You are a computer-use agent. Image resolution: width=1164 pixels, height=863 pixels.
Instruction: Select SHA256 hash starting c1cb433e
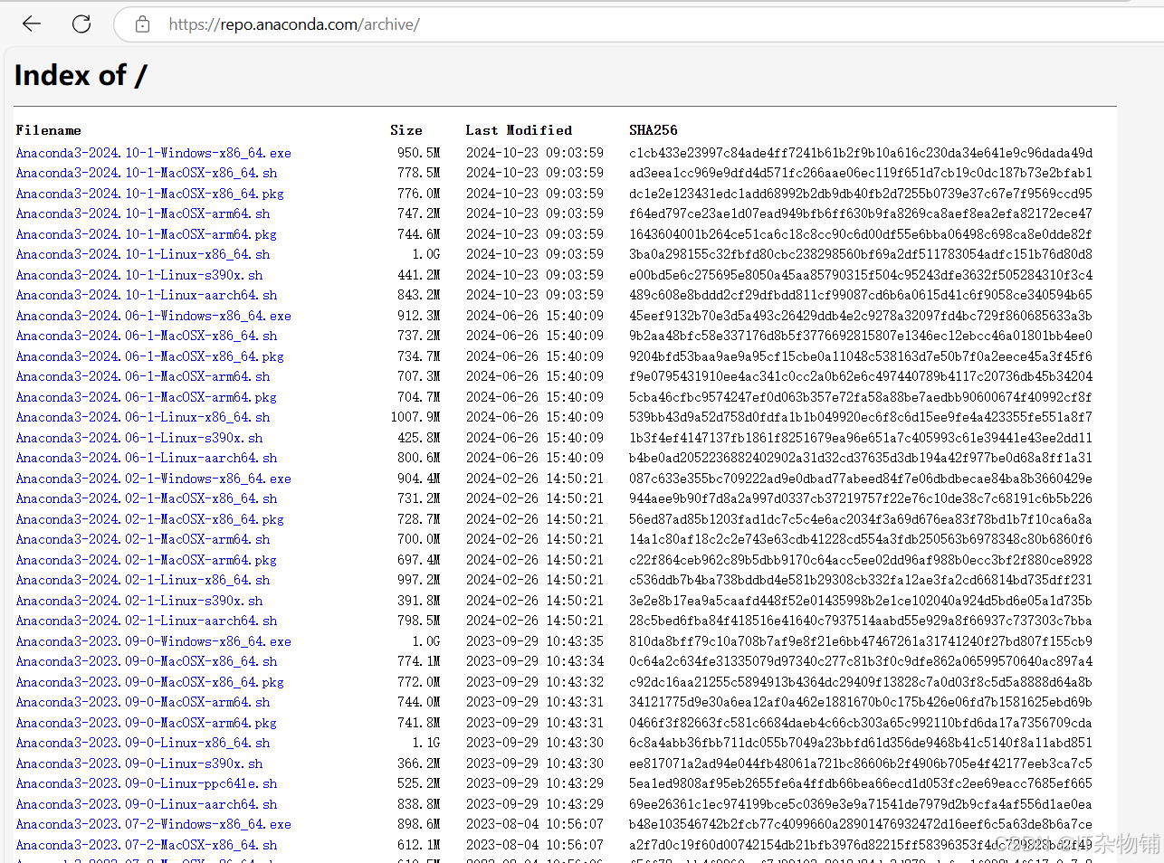[861, 153]
